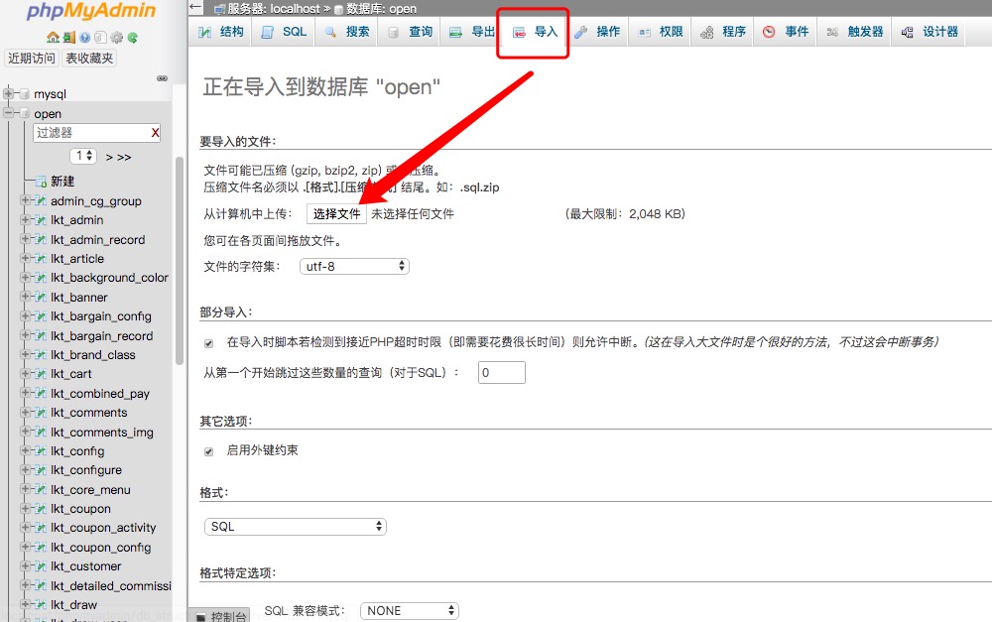Open phpMyAdmin documentation blue question icon

(84, 38)
